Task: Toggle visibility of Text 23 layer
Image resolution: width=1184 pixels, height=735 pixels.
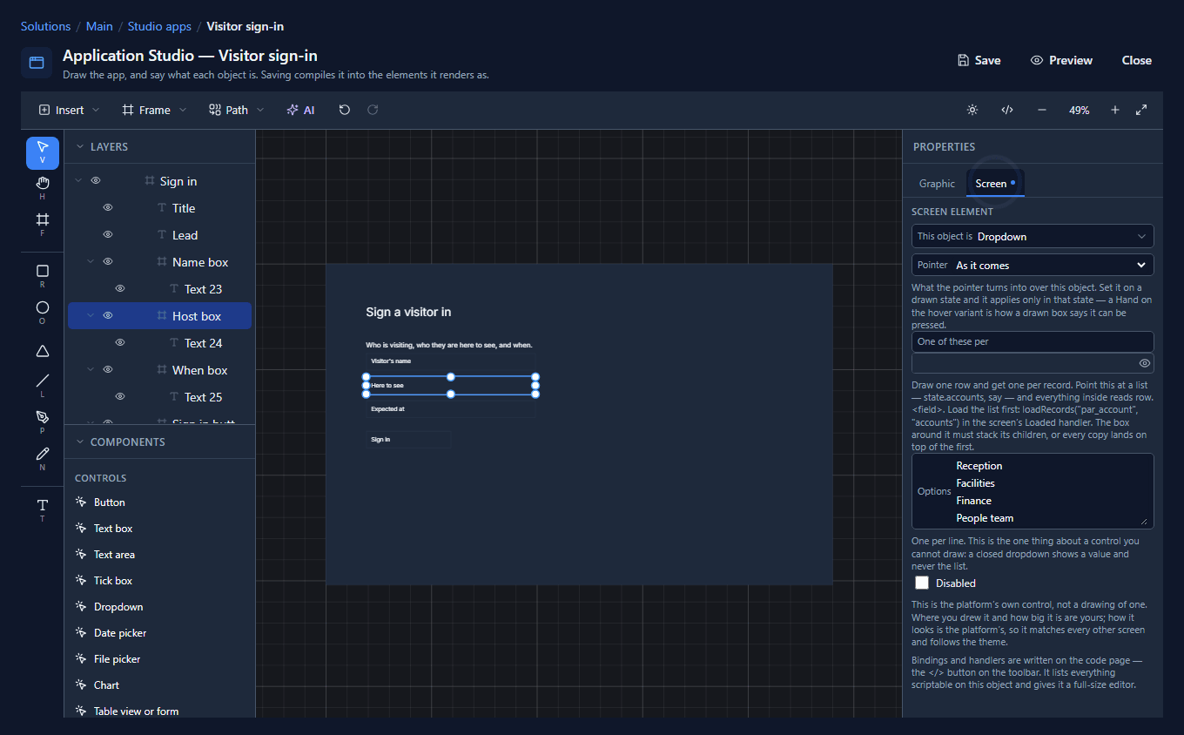Action: click(120, 289)
